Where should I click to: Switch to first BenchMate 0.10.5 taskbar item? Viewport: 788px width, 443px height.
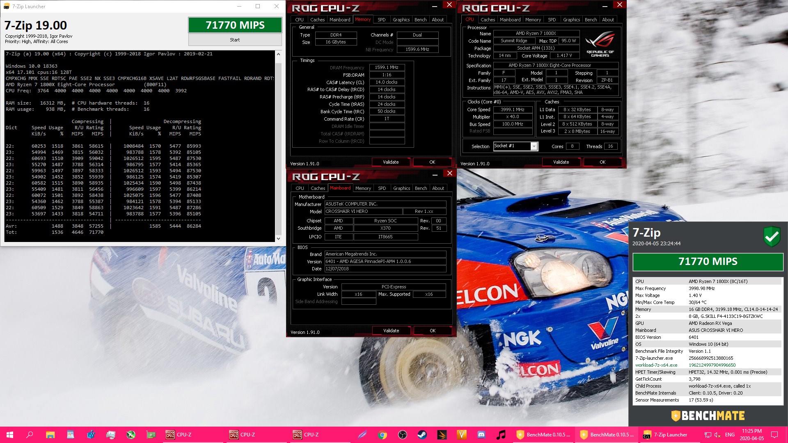click(543, 435)
